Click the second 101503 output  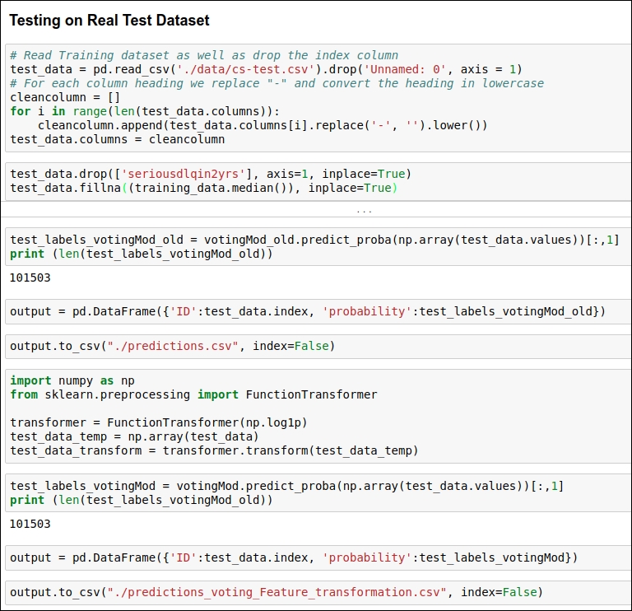tap(30, 524)
